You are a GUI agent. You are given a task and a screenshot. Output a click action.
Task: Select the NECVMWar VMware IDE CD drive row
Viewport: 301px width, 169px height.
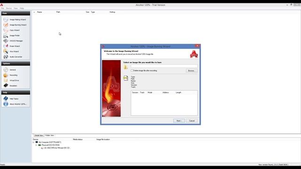coord(57,148)
